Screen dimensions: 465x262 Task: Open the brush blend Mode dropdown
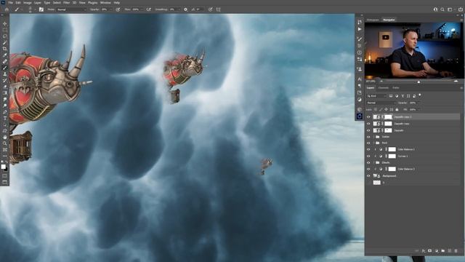[x=71, y=9]
